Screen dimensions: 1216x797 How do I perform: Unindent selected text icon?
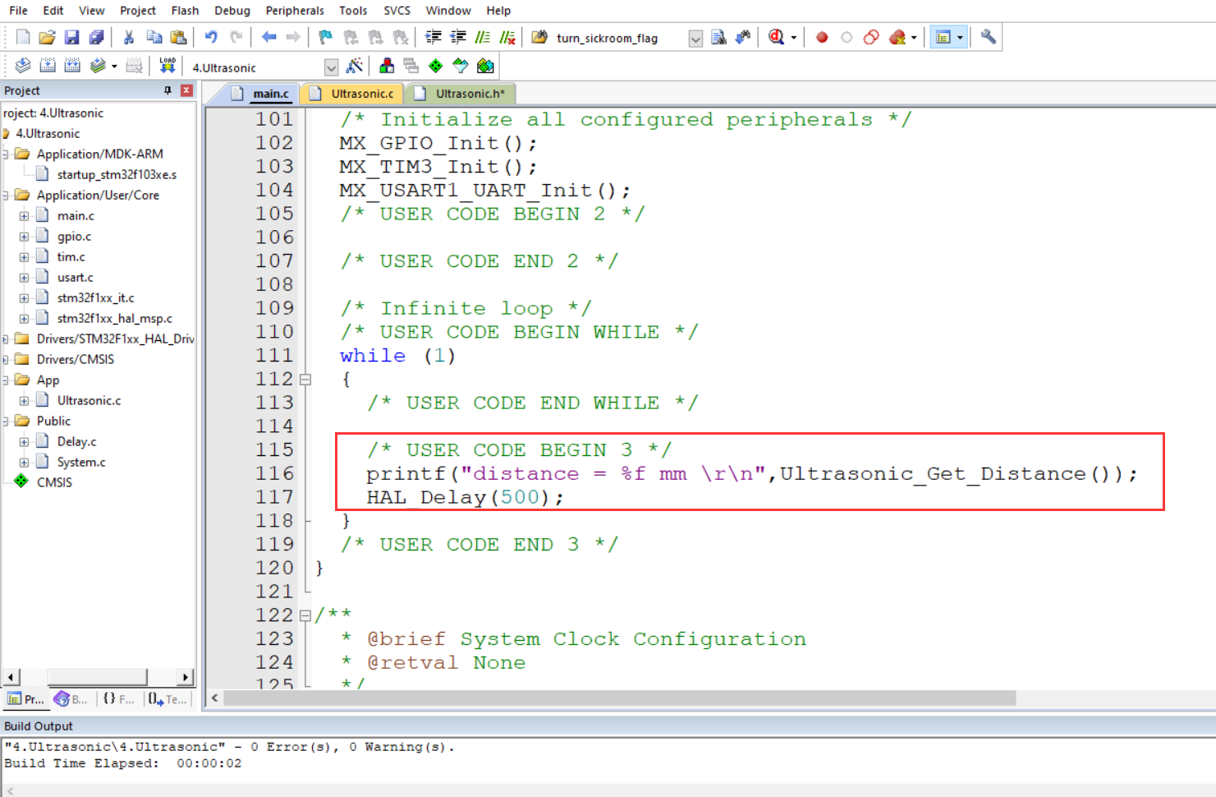point(458,37)
